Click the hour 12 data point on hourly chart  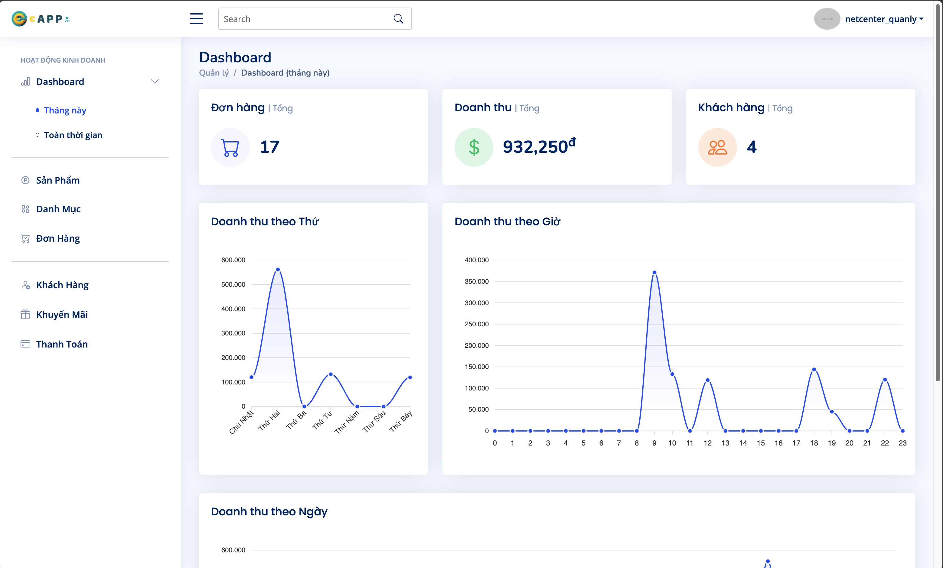click(x=708, y=380)
